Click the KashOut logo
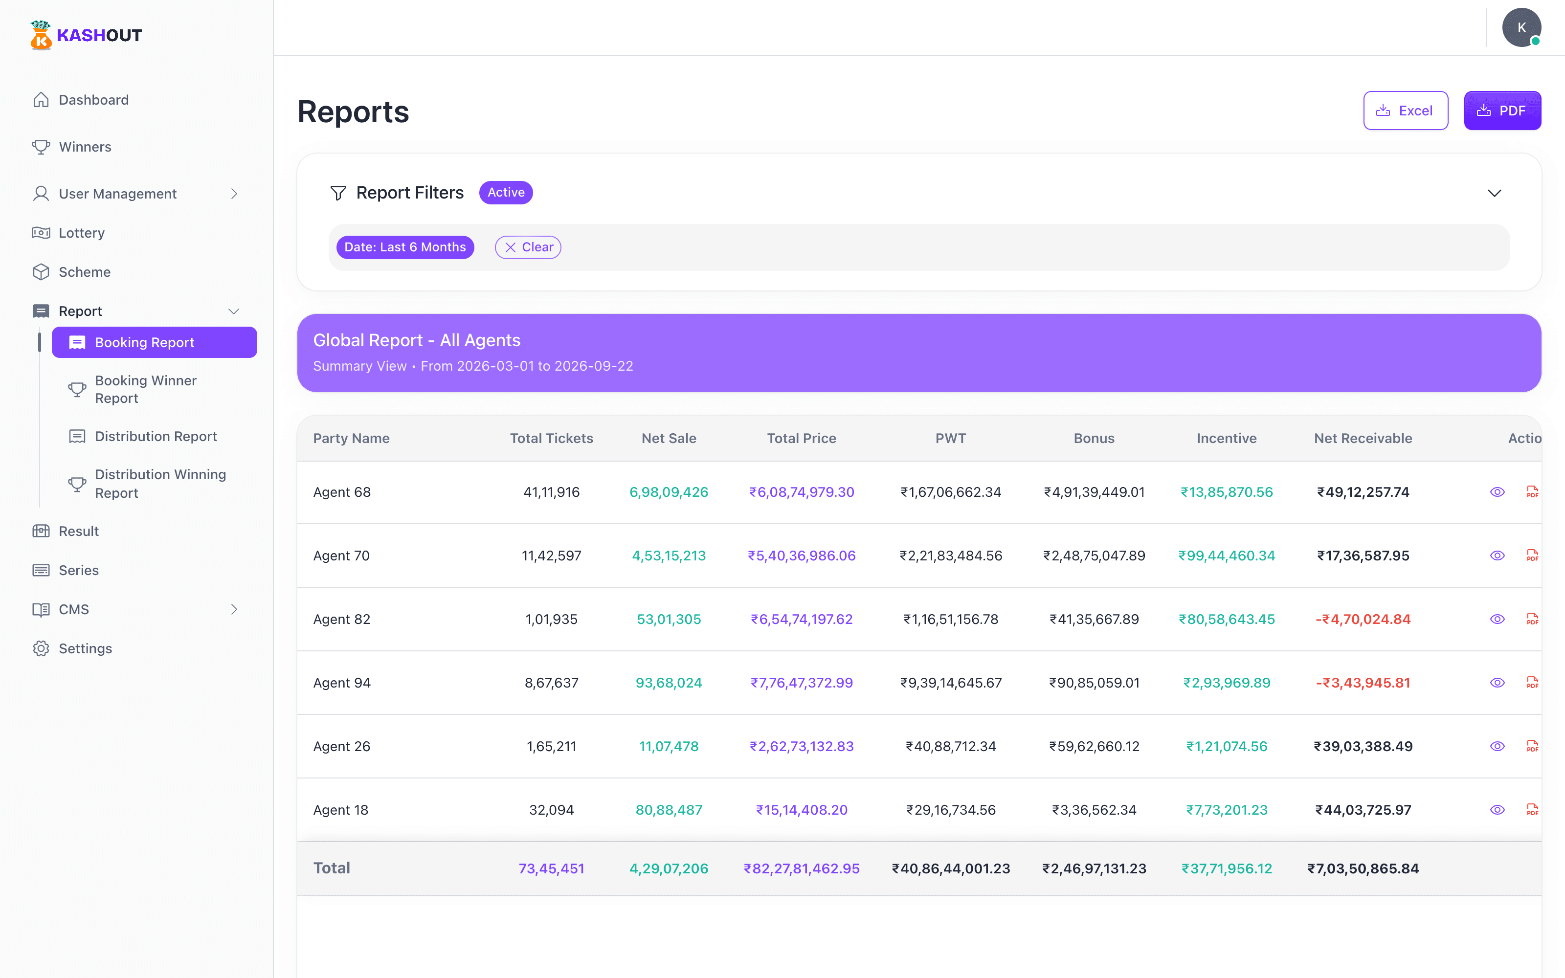The height and width of the screenshot is (978, 1565). point(86,35)
